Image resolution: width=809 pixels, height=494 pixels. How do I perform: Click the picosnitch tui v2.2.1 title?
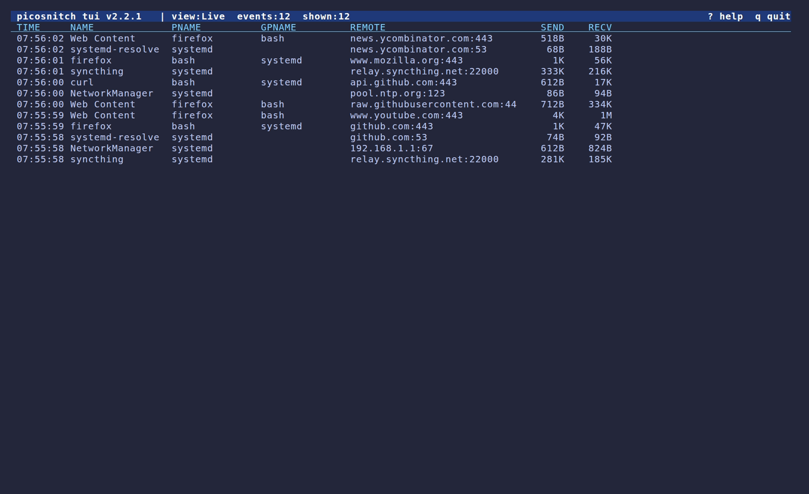tap(79, 17)
